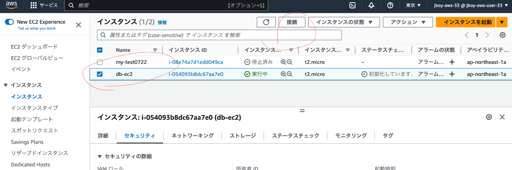Sort by instance state column arrow
Image resolution: width=512 pixels, height=170 pixels.
291,50
